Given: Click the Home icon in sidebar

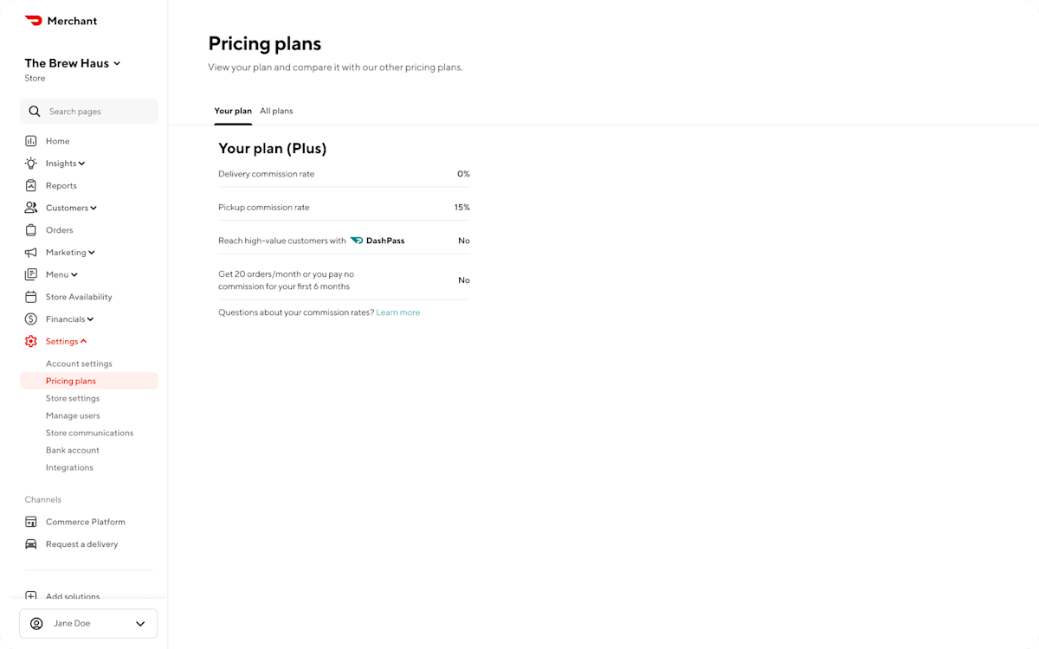Looking at the screenshot, I should (31, 140).
